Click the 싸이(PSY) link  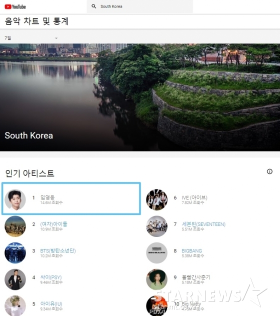[x=51, y=277]
